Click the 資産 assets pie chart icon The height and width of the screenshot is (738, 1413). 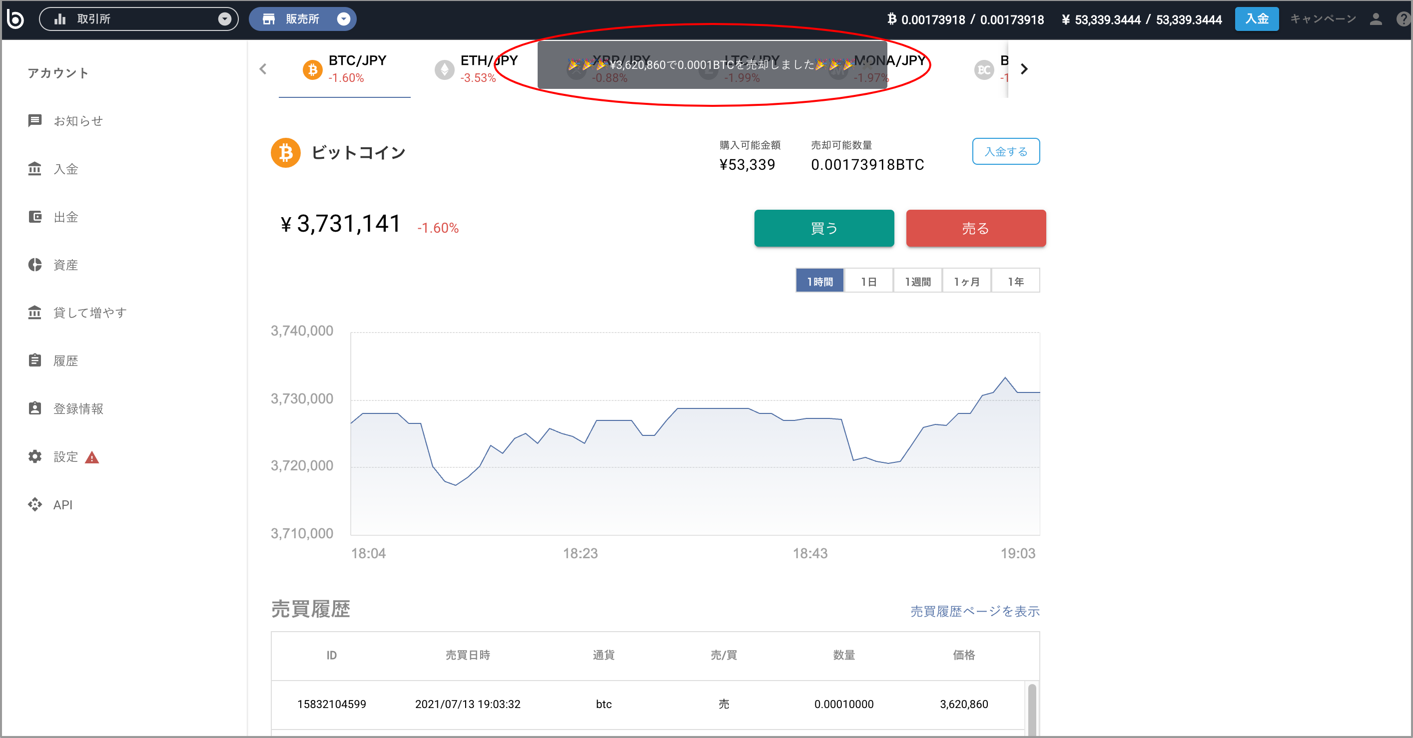point(34,265)
